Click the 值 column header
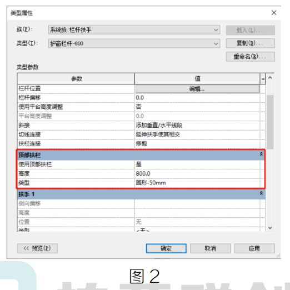 [197, 79]
